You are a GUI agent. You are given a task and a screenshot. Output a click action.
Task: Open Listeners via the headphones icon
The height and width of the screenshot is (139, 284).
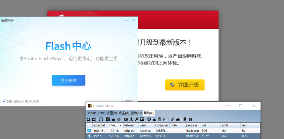pyautogui.click(x=101, y=119)
